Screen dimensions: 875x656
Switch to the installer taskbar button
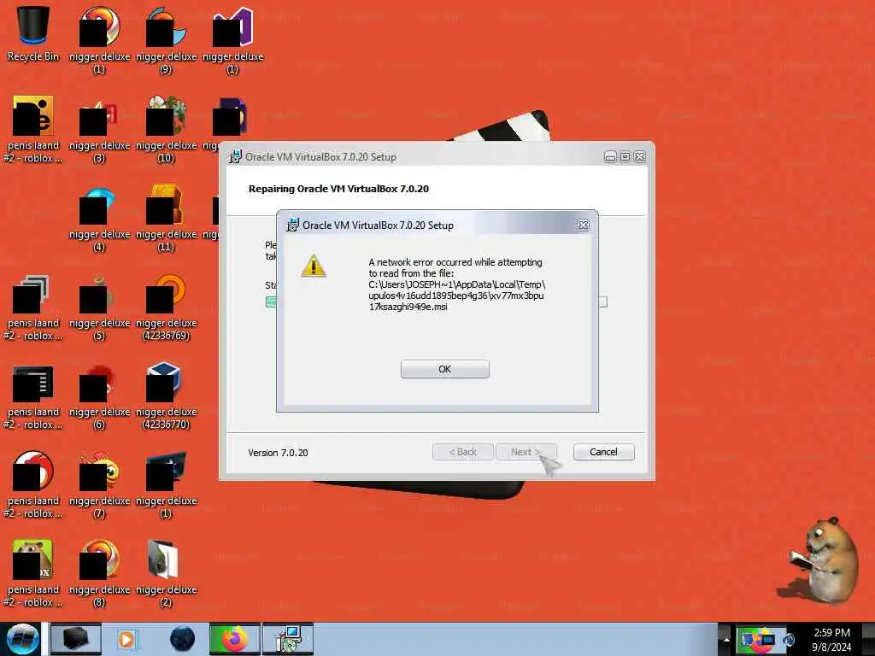point(289,639)
